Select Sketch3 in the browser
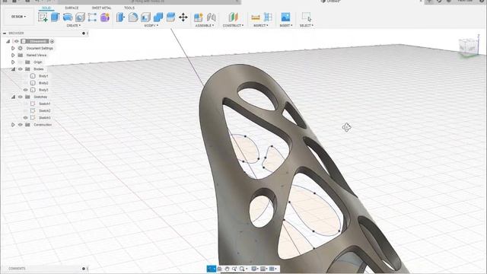The image size is (487, 274). [x=45, y=118]
